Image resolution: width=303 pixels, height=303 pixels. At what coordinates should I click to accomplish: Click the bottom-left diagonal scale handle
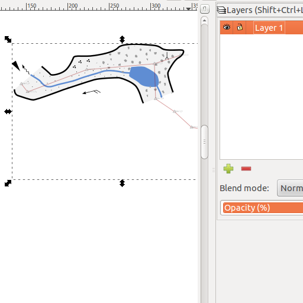[8, 183]
